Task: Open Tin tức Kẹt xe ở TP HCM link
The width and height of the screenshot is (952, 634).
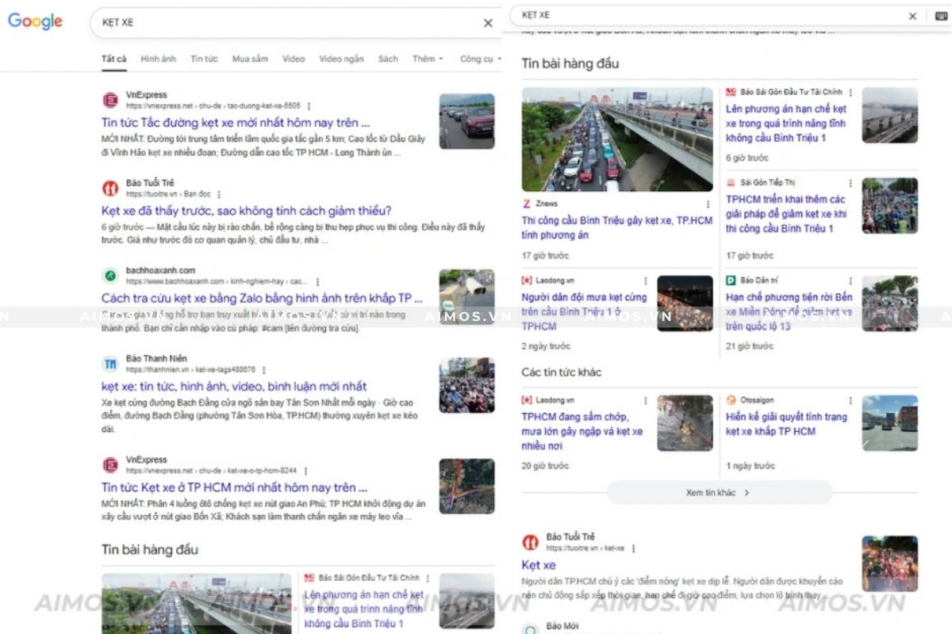Action: [234, 487]
